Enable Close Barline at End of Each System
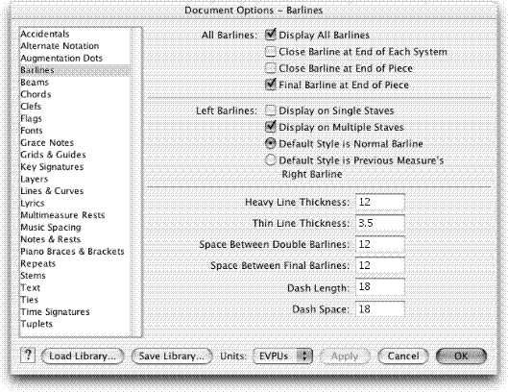Screen dimensions: 508x392 [x=271, y=51]
